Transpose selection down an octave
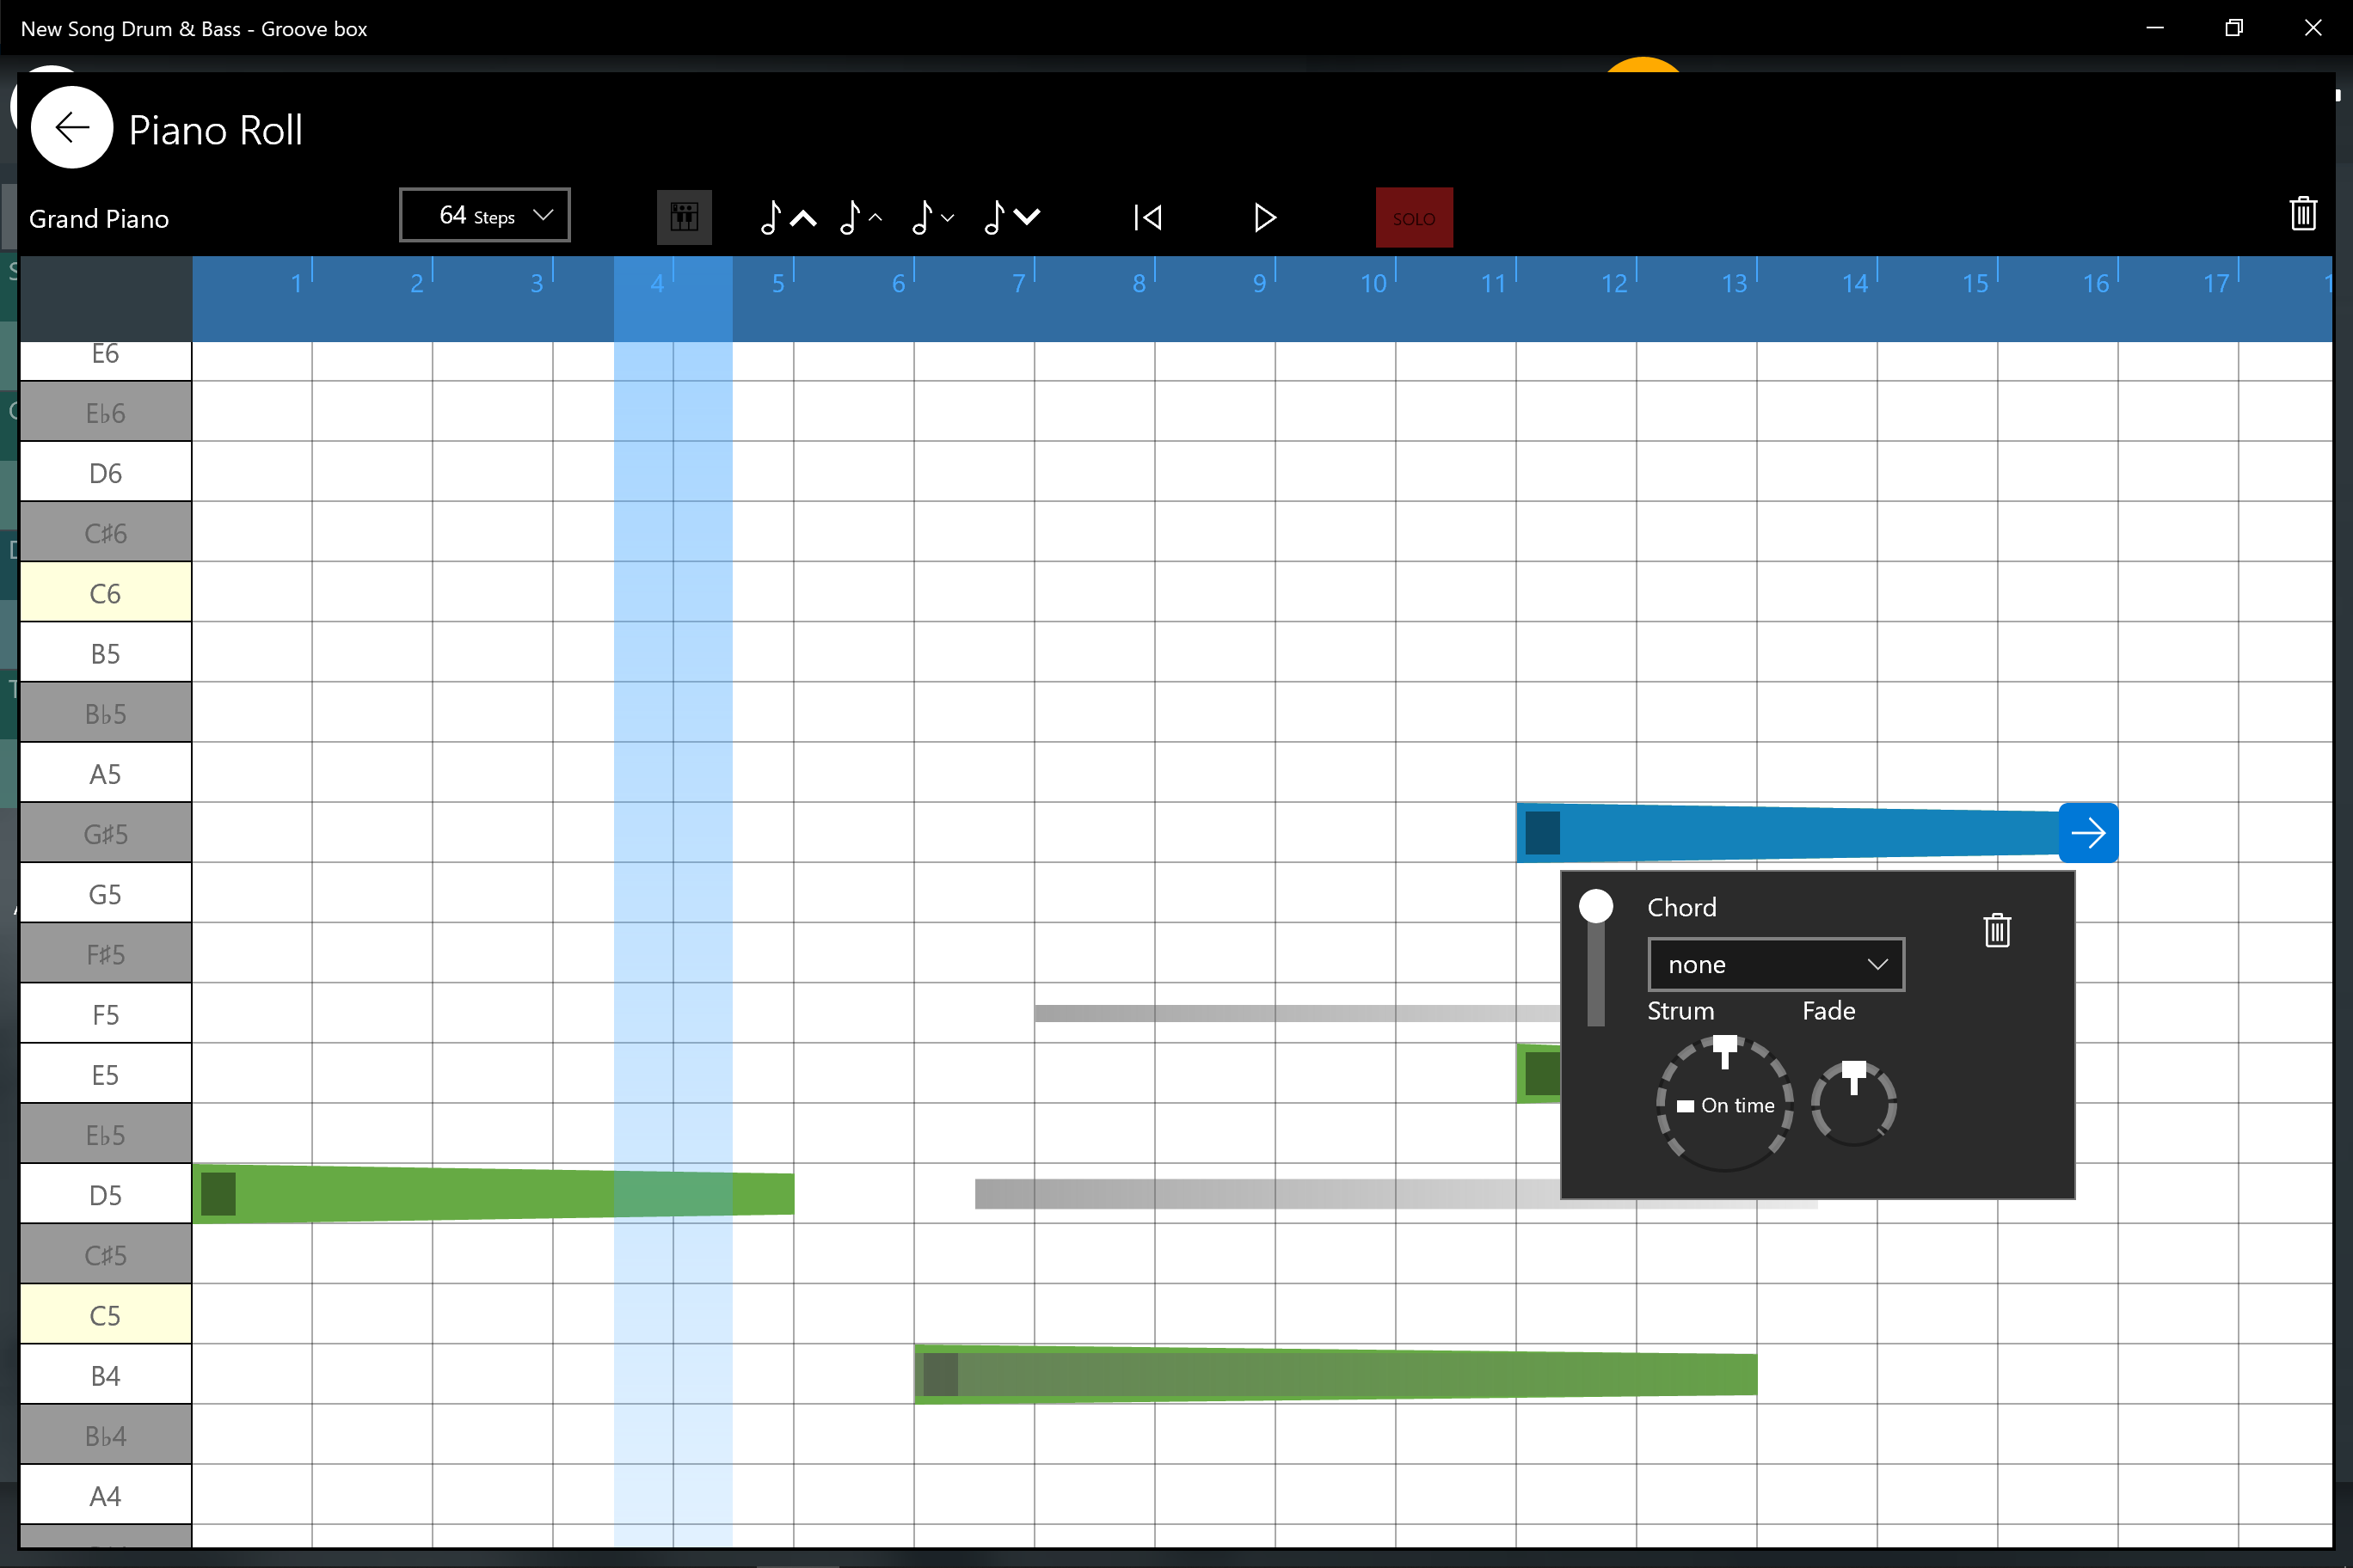 click(x=1011, y=217)
